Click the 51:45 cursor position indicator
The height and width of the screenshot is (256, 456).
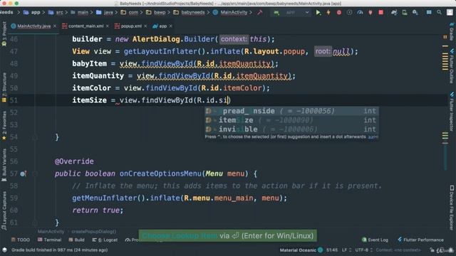click(332, 250)
